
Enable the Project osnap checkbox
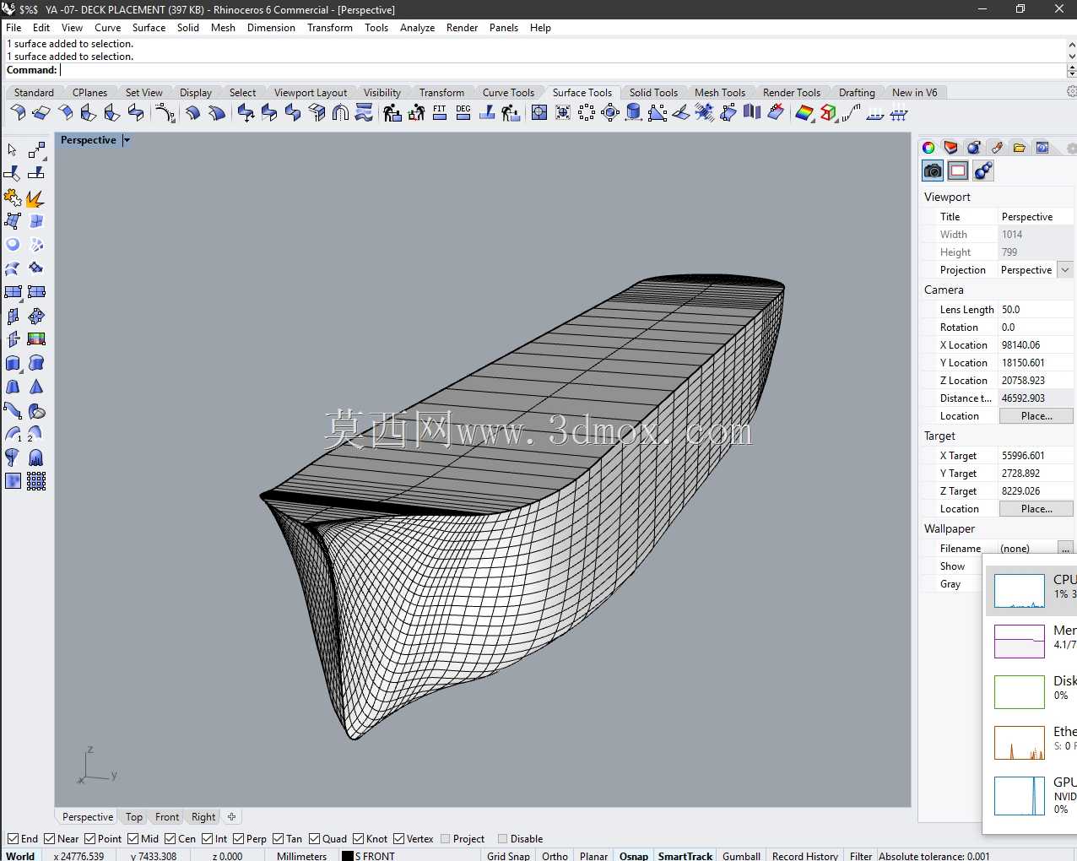[445, 838]
